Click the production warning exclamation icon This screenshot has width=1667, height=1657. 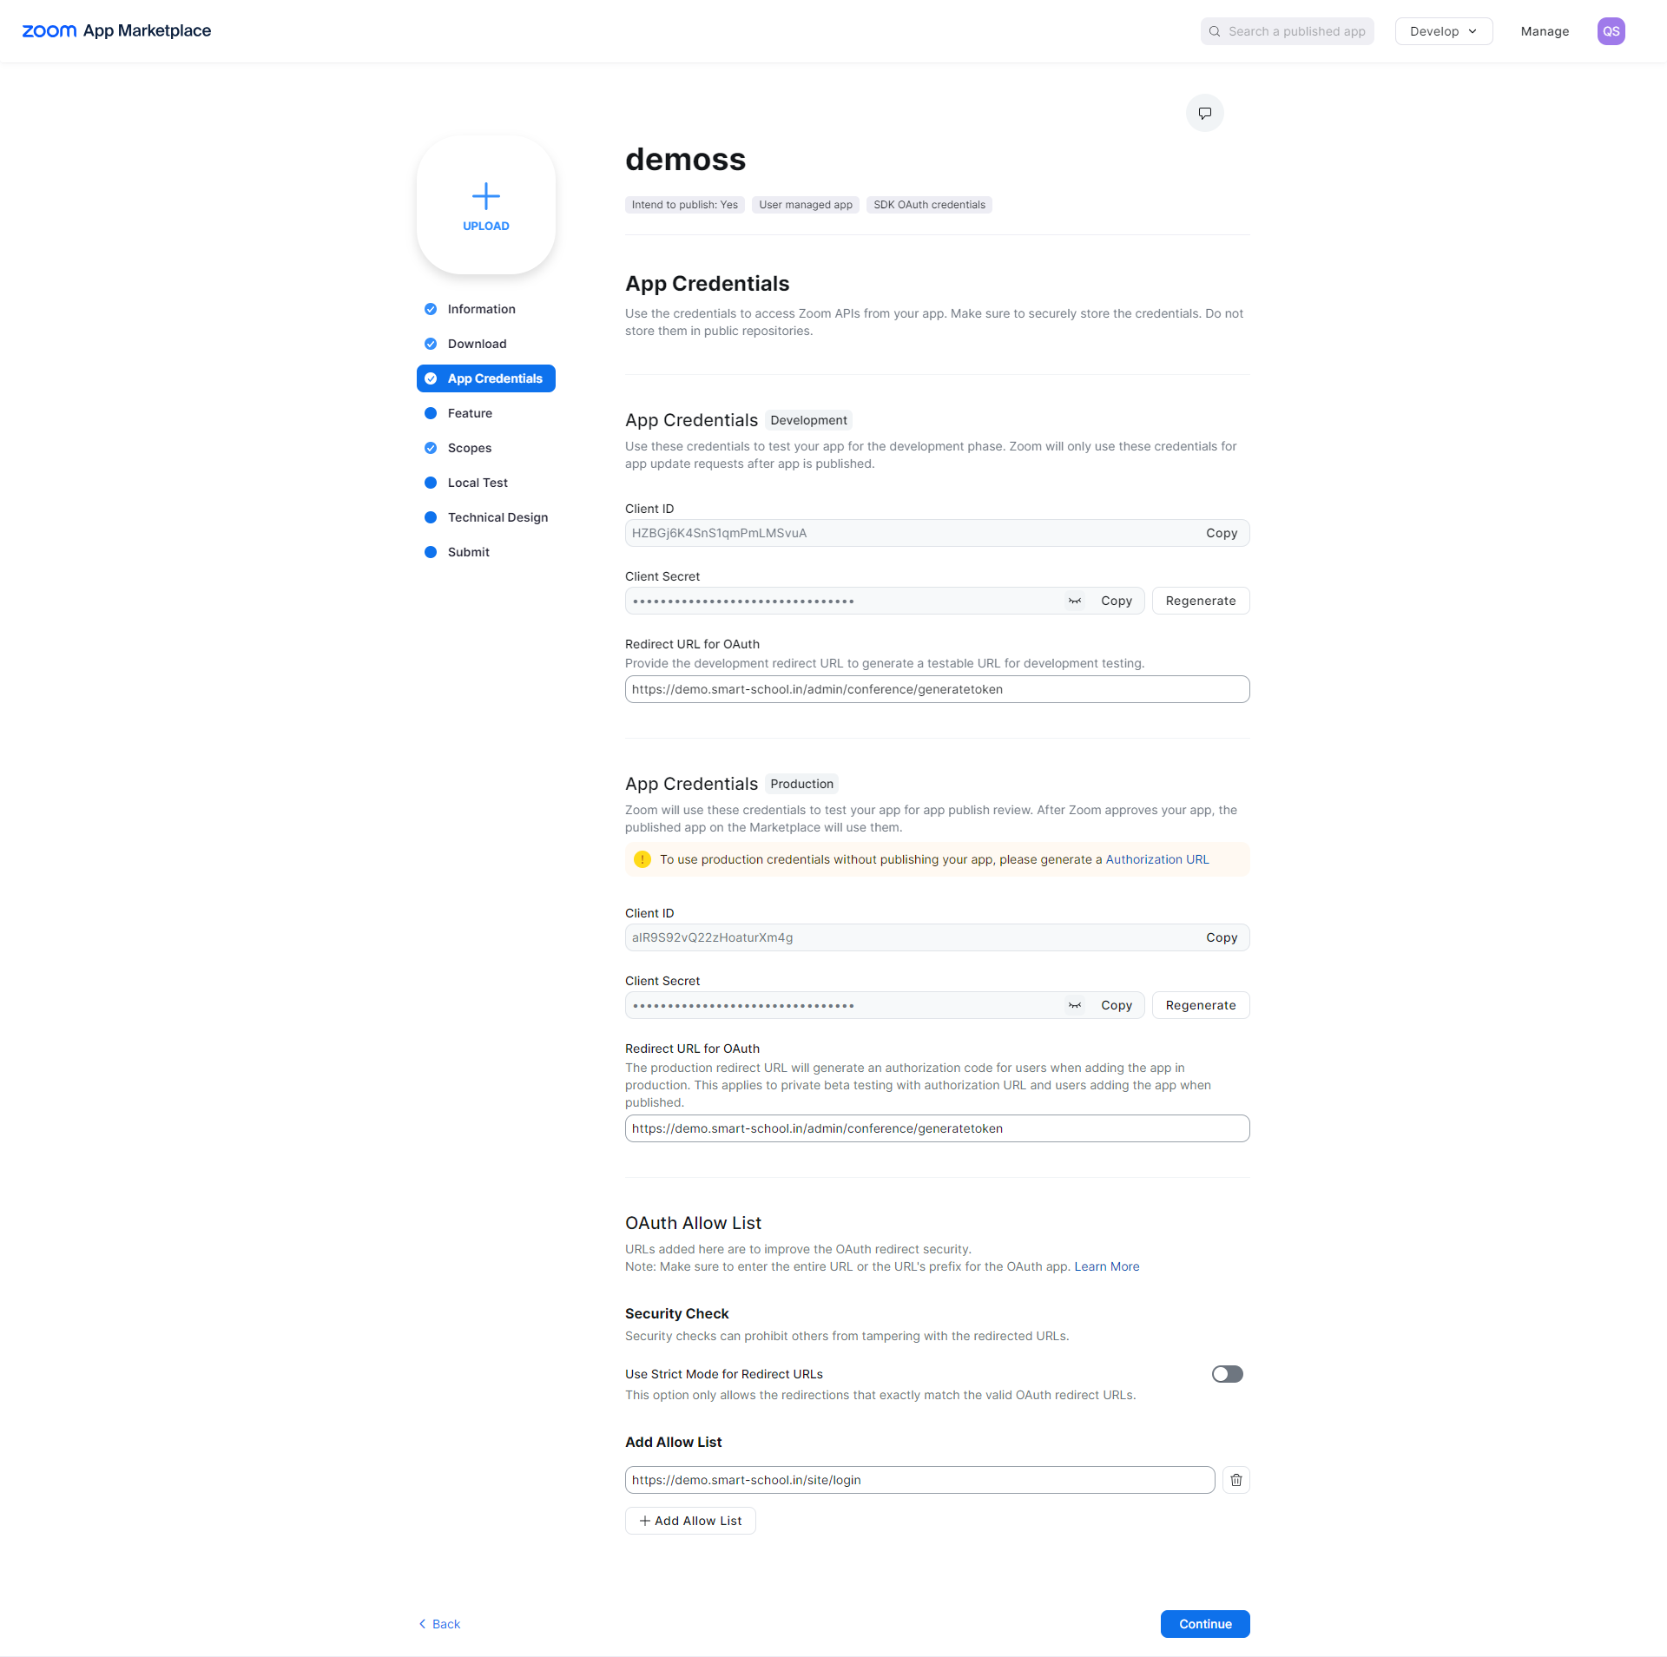click(642, 859)
